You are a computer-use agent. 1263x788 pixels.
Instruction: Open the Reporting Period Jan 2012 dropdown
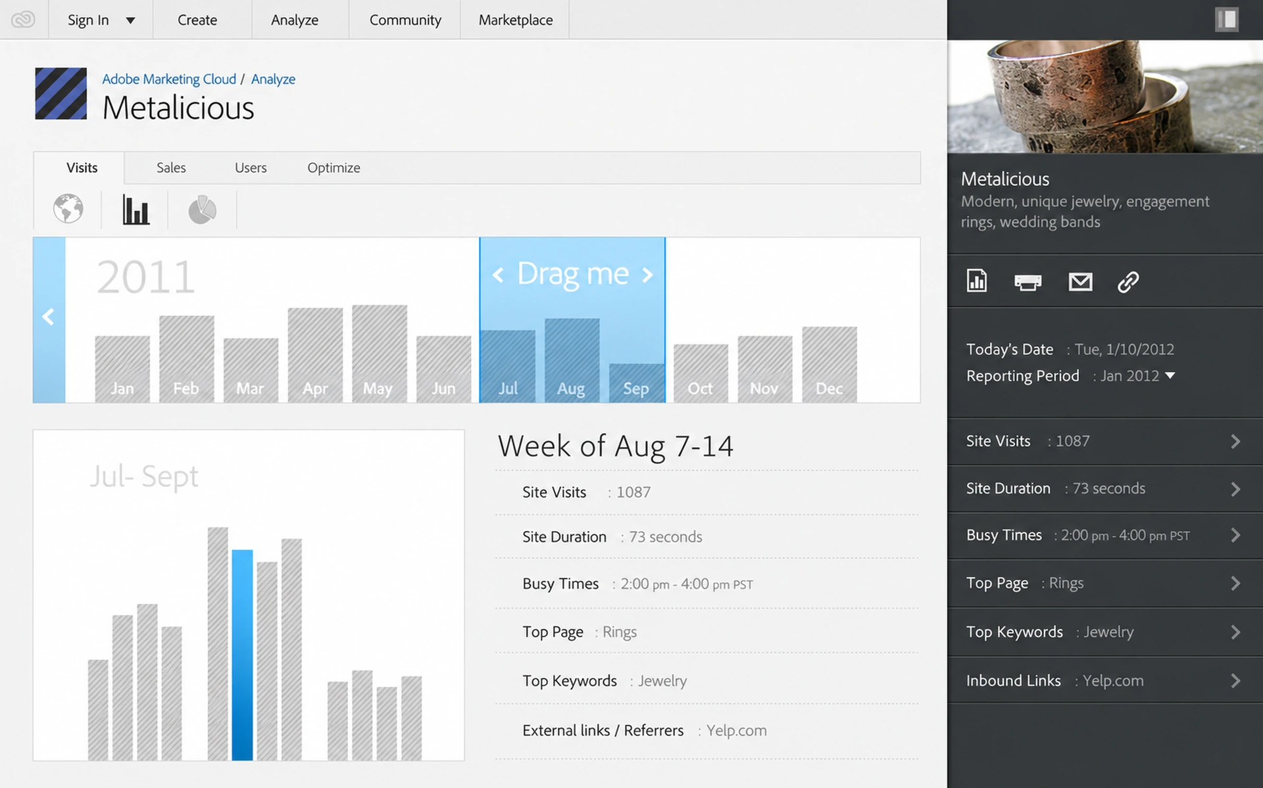1138,376
